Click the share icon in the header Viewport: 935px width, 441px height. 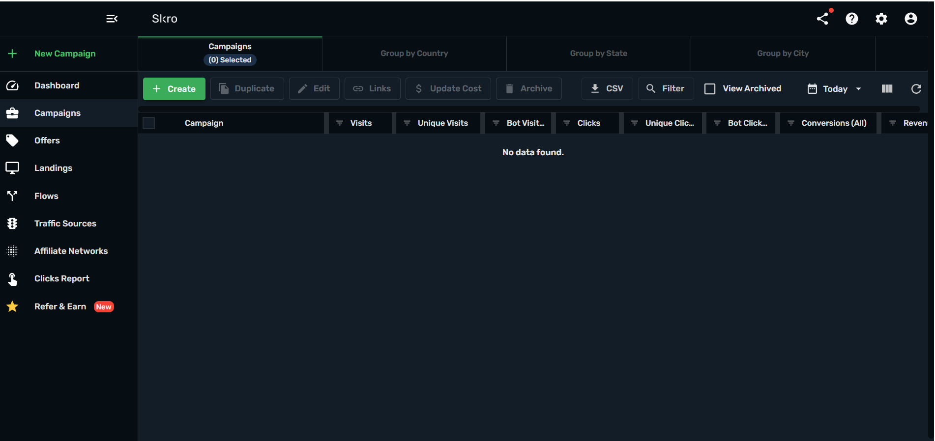[x=822, y=19]
